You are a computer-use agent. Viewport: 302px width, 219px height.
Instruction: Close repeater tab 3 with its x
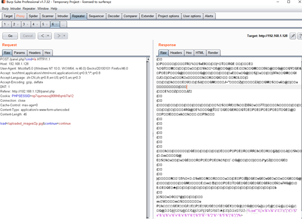pyautogui.click(x=27, y=25)
